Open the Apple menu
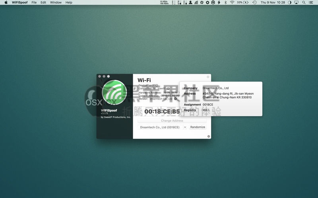This screenshot has width=318, height=198. click(6, 2)
